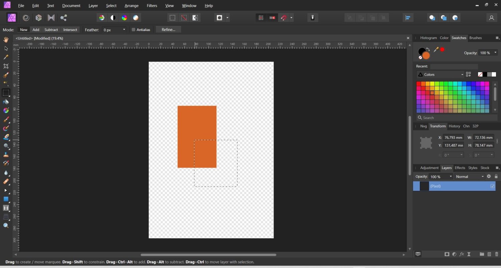Open the Filters menu
Image resolution: width=501 pixels, height=268 pixels.
tap(152, 6)
